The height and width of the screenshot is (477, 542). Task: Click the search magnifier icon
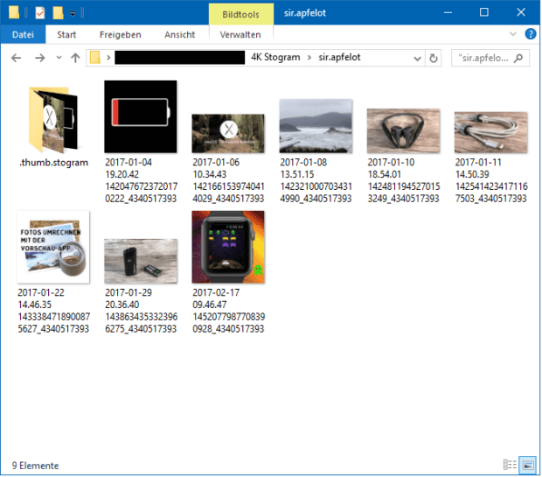519,58
